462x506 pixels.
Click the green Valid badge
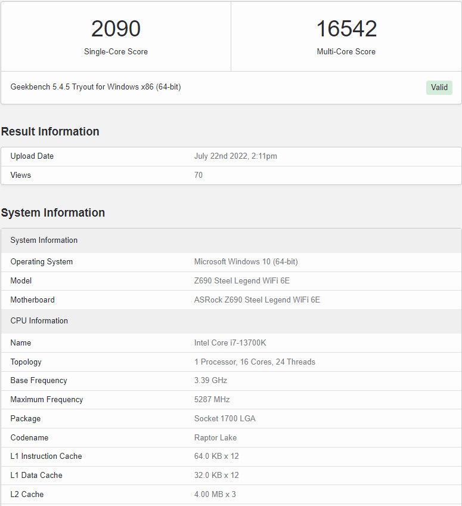(439, 88)
